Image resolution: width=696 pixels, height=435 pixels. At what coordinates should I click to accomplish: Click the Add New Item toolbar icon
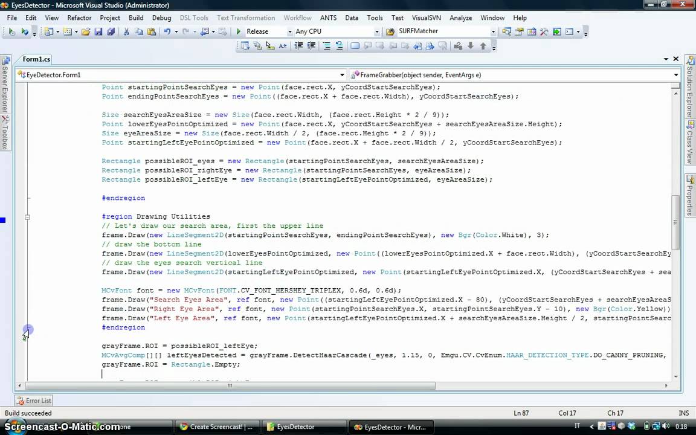click(67, 31)
